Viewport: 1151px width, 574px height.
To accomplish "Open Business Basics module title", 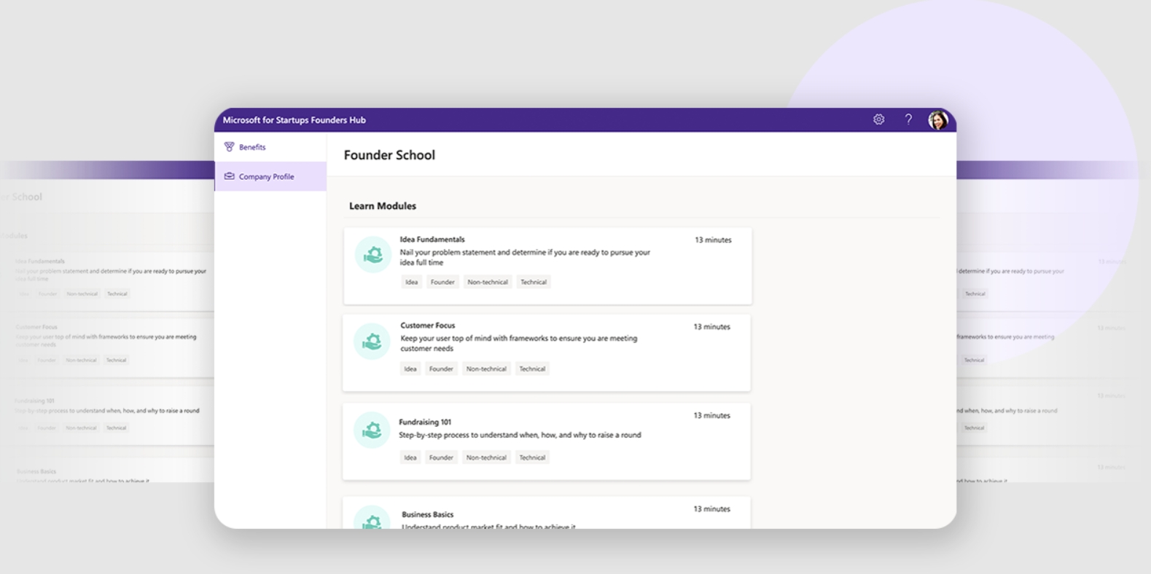I will click(x=427, y=514).
